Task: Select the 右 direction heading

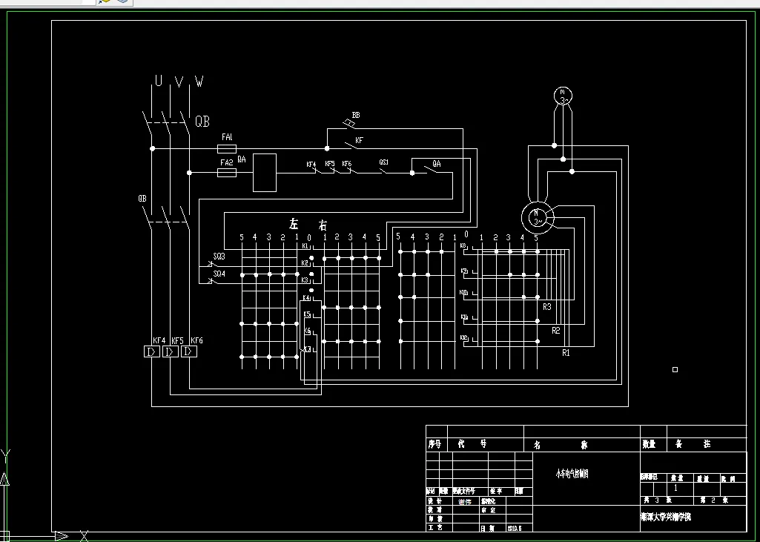Action: 323,225
